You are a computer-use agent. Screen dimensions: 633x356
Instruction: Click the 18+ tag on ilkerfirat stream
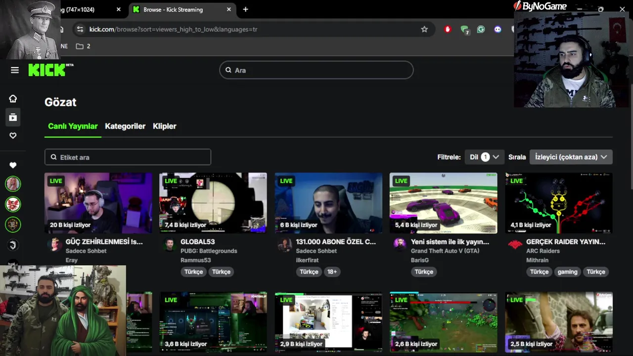pyautogui.click(x=332, y=271)
